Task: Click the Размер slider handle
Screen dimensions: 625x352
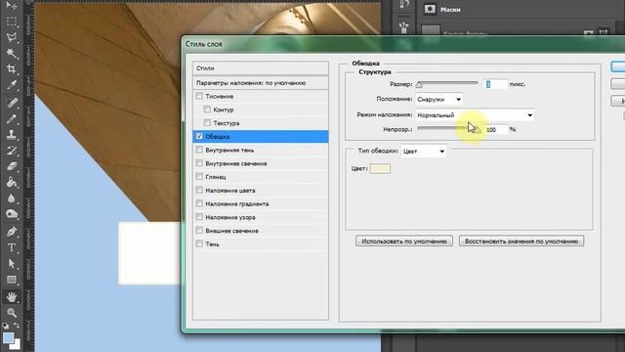Action: [419, 85]
